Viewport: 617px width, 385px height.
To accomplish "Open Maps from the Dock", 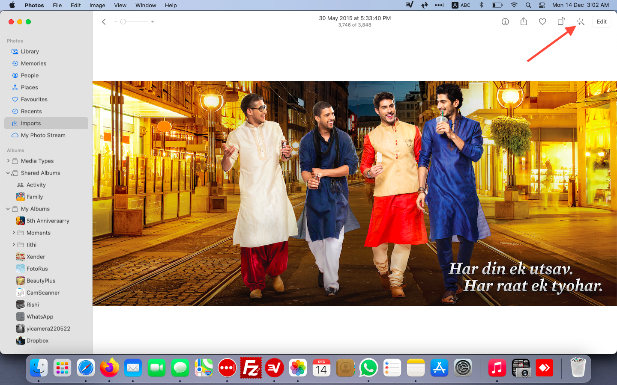I will [204, 367].
